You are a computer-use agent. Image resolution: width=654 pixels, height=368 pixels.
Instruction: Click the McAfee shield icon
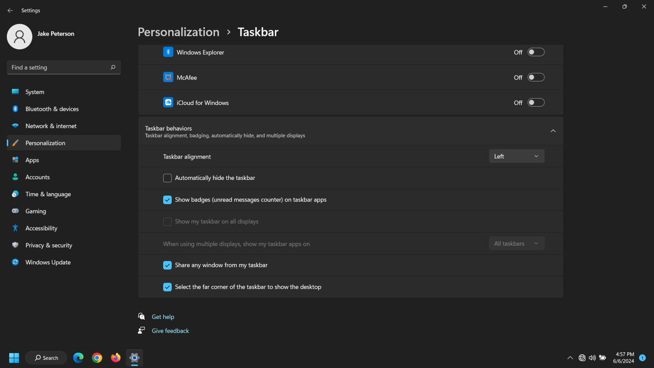(x=168, y=77)
